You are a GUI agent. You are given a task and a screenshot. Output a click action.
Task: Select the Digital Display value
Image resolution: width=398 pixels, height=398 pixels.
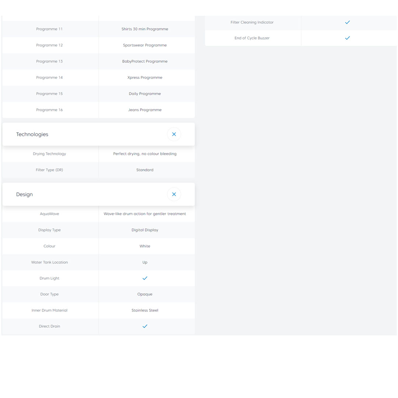(x=145, y=230)
